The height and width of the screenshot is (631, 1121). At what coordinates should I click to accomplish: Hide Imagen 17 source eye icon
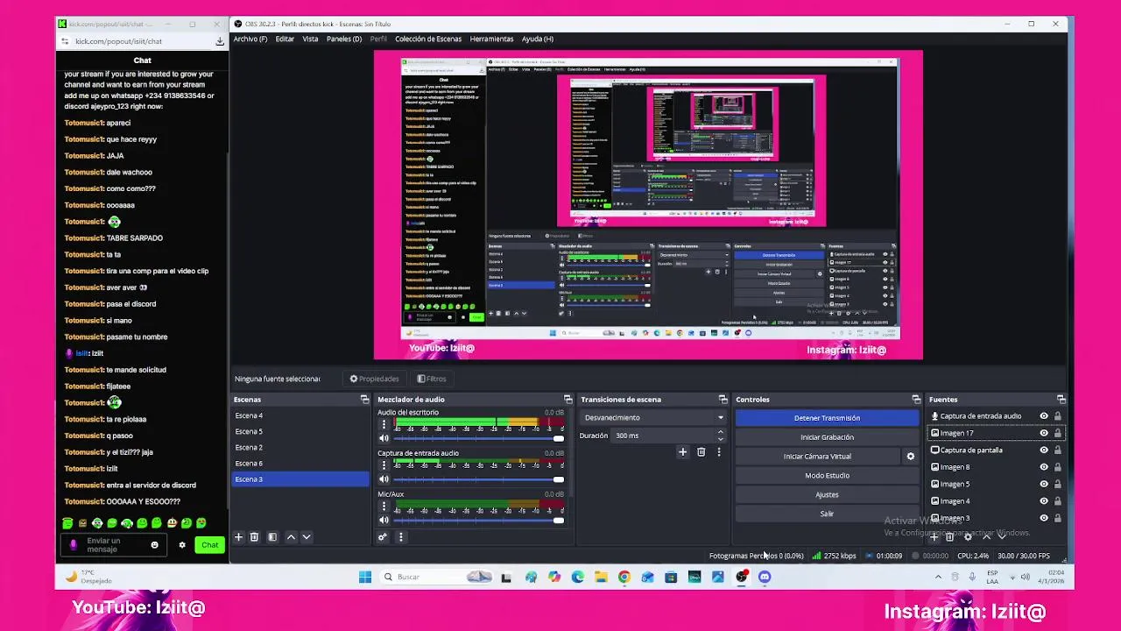(1043, 433)
